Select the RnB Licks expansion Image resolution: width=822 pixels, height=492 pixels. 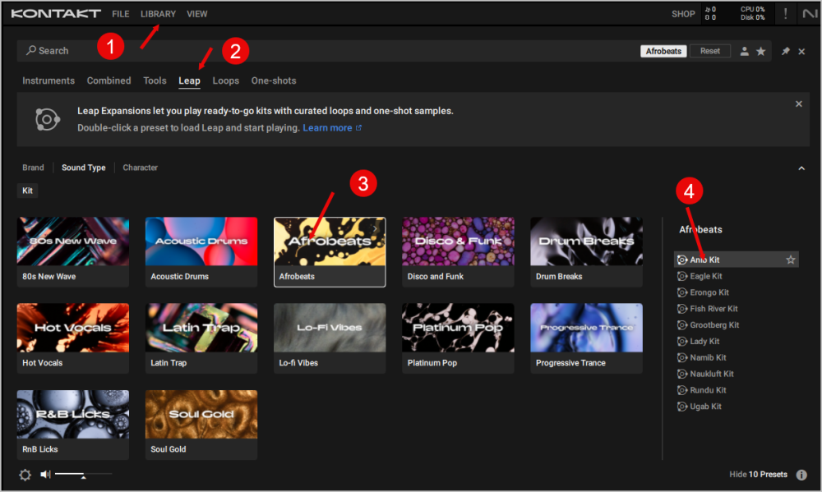tap(73, 425)
